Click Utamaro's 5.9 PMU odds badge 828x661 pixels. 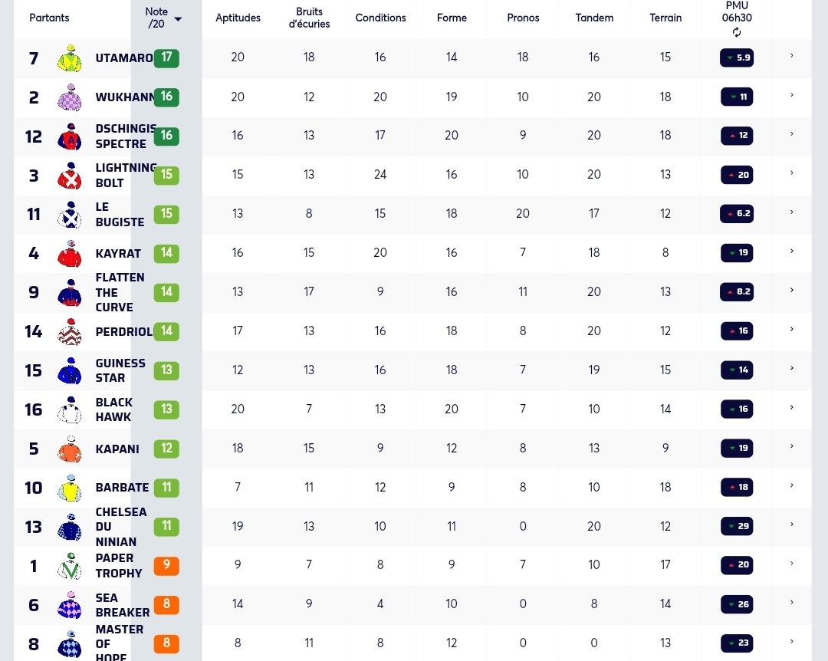737,58
